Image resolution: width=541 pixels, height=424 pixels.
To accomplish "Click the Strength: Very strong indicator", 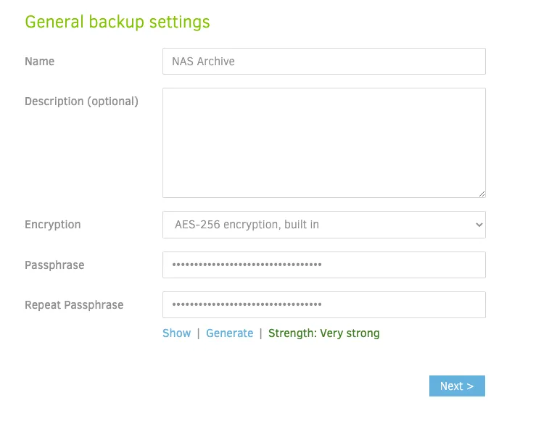I will click(324, 333).
